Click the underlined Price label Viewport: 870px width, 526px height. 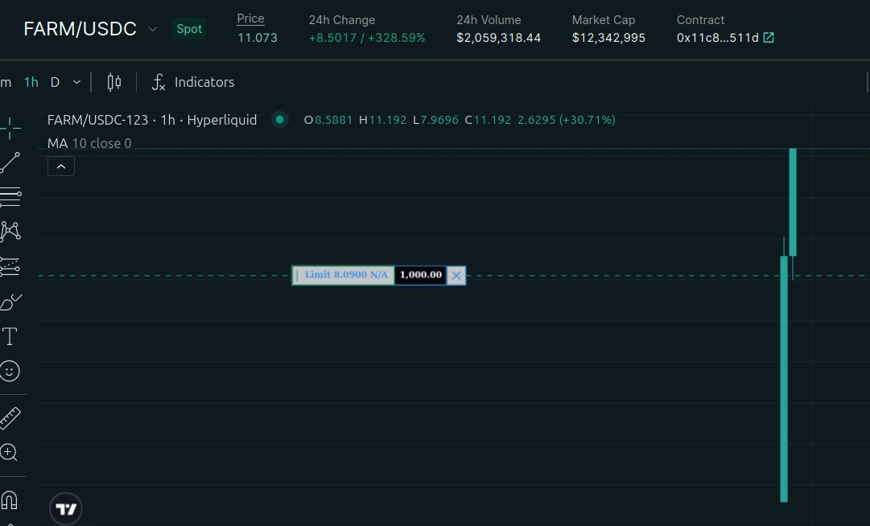coord(251,18)
